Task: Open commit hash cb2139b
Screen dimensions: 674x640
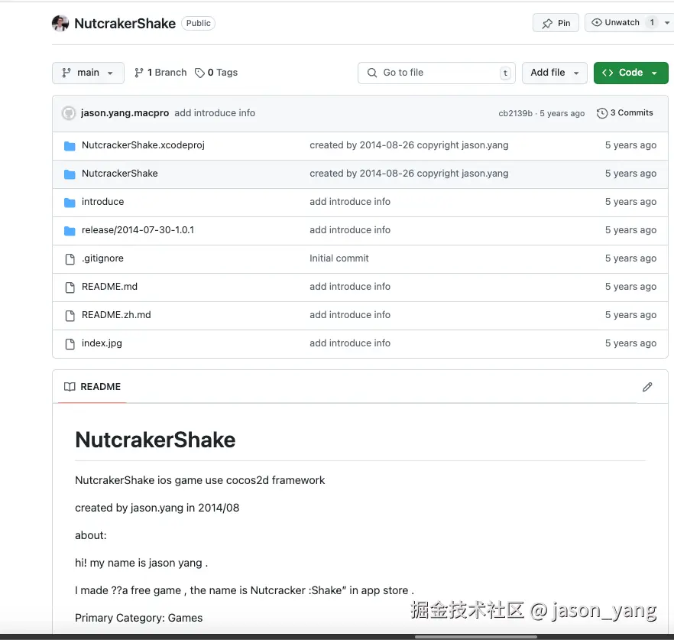Action: click(515, 113)
